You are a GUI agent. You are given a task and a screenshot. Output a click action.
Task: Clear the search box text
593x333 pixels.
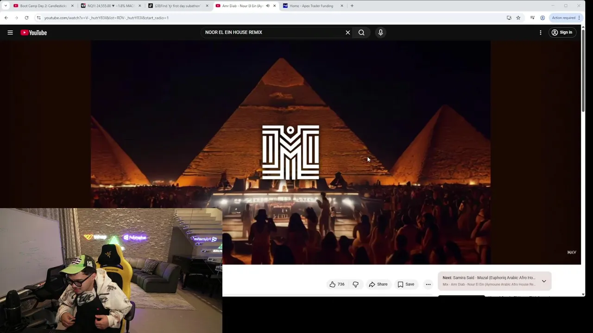click(x=347, y=32)
